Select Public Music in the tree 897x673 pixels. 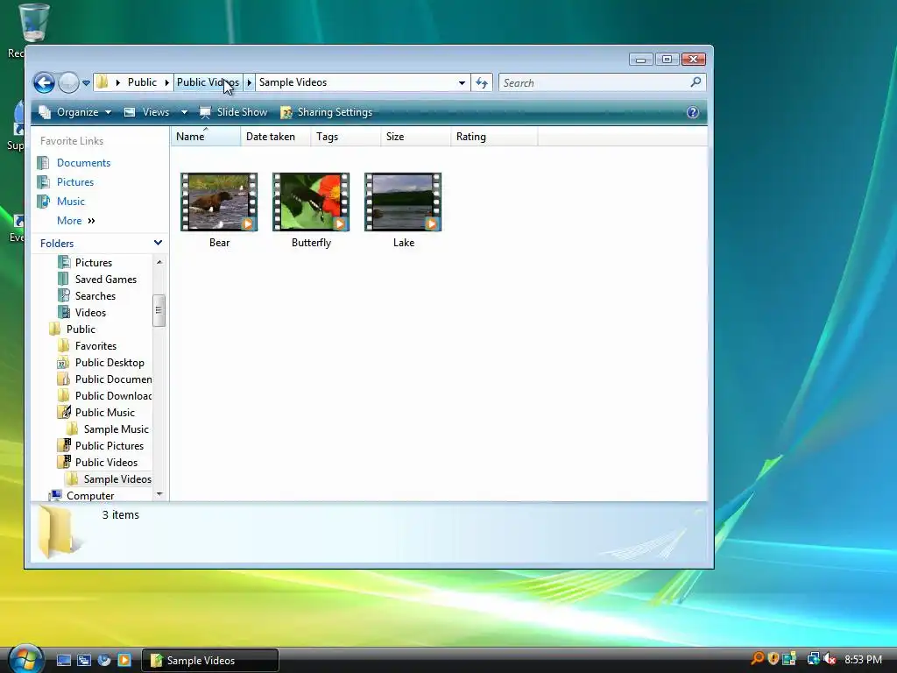point(105,412)
